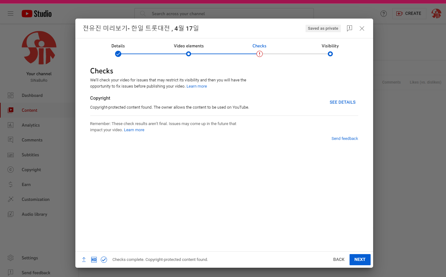
Task: Open the help question mark icon
Action: (x=384, y=14)
